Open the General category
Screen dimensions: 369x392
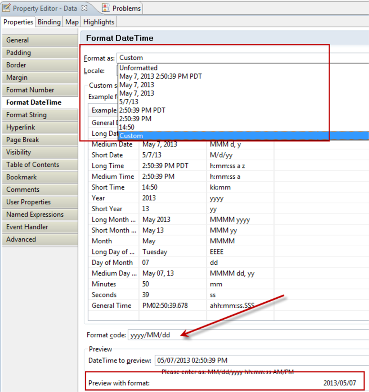coord(40,40)
